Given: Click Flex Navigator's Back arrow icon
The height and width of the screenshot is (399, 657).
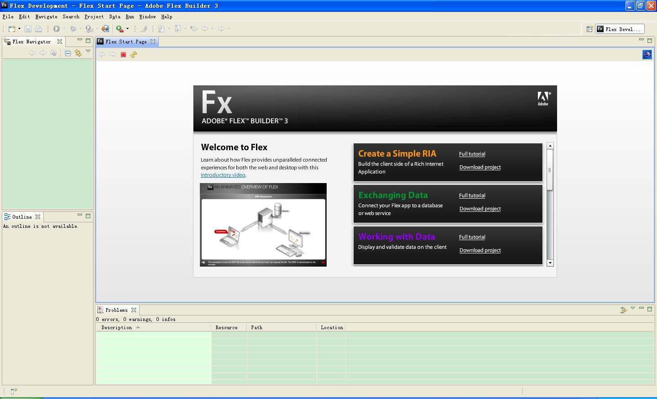Looking at the screenshot, I should (32, 53).
